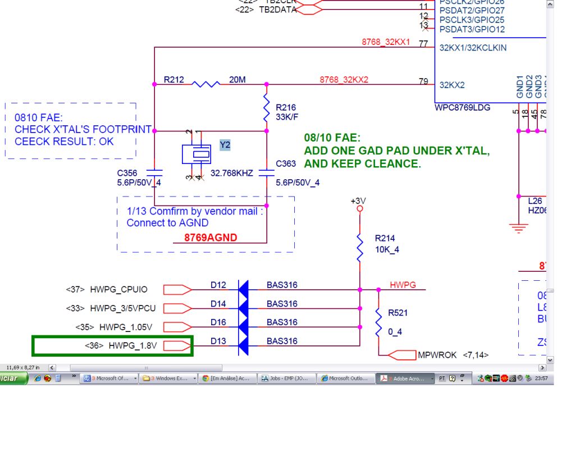Screen dimensions: 575x460
Task: Click the HWPG_1.8V signal label
Action: point(133,345)
